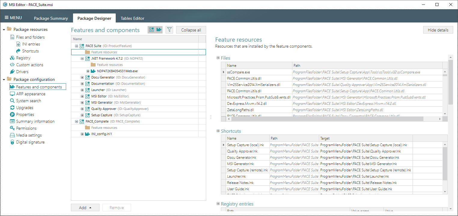Click the details panel vertical scrollbar
The height and width of the screenshot is (216, 458).
coord(450,82)
